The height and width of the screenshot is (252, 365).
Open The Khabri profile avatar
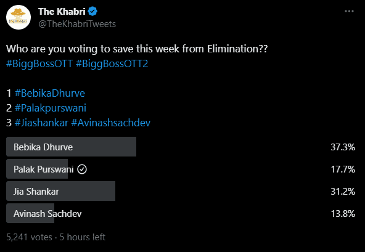[x=18, y=17]
